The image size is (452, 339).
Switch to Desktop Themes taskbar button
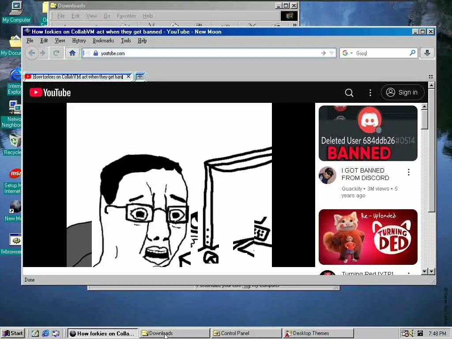[318, 333]
